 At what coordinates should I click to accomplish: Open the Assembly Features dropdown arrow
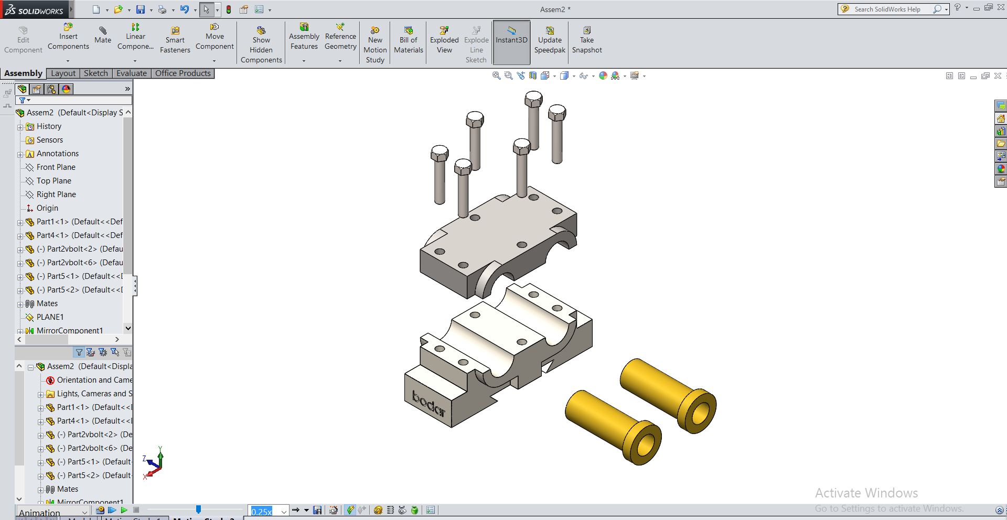click(x=304, y=61)
